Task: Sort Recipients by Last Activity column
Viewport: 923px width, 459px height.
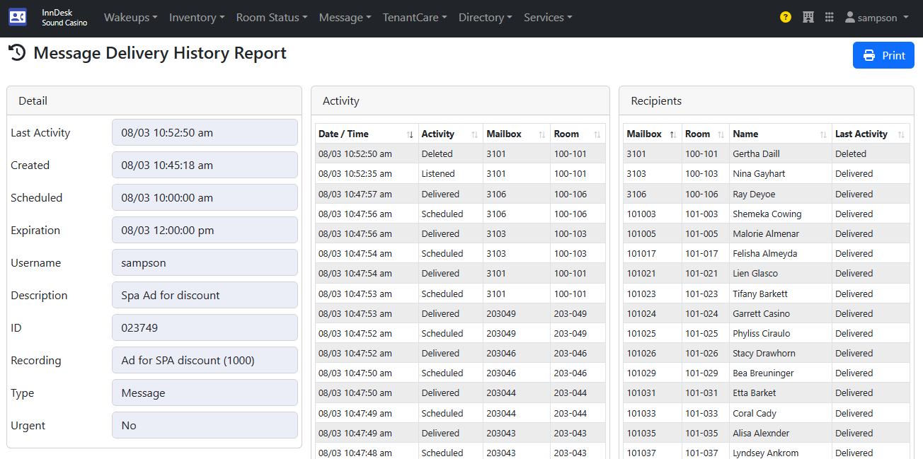Action: pos(870,134)
